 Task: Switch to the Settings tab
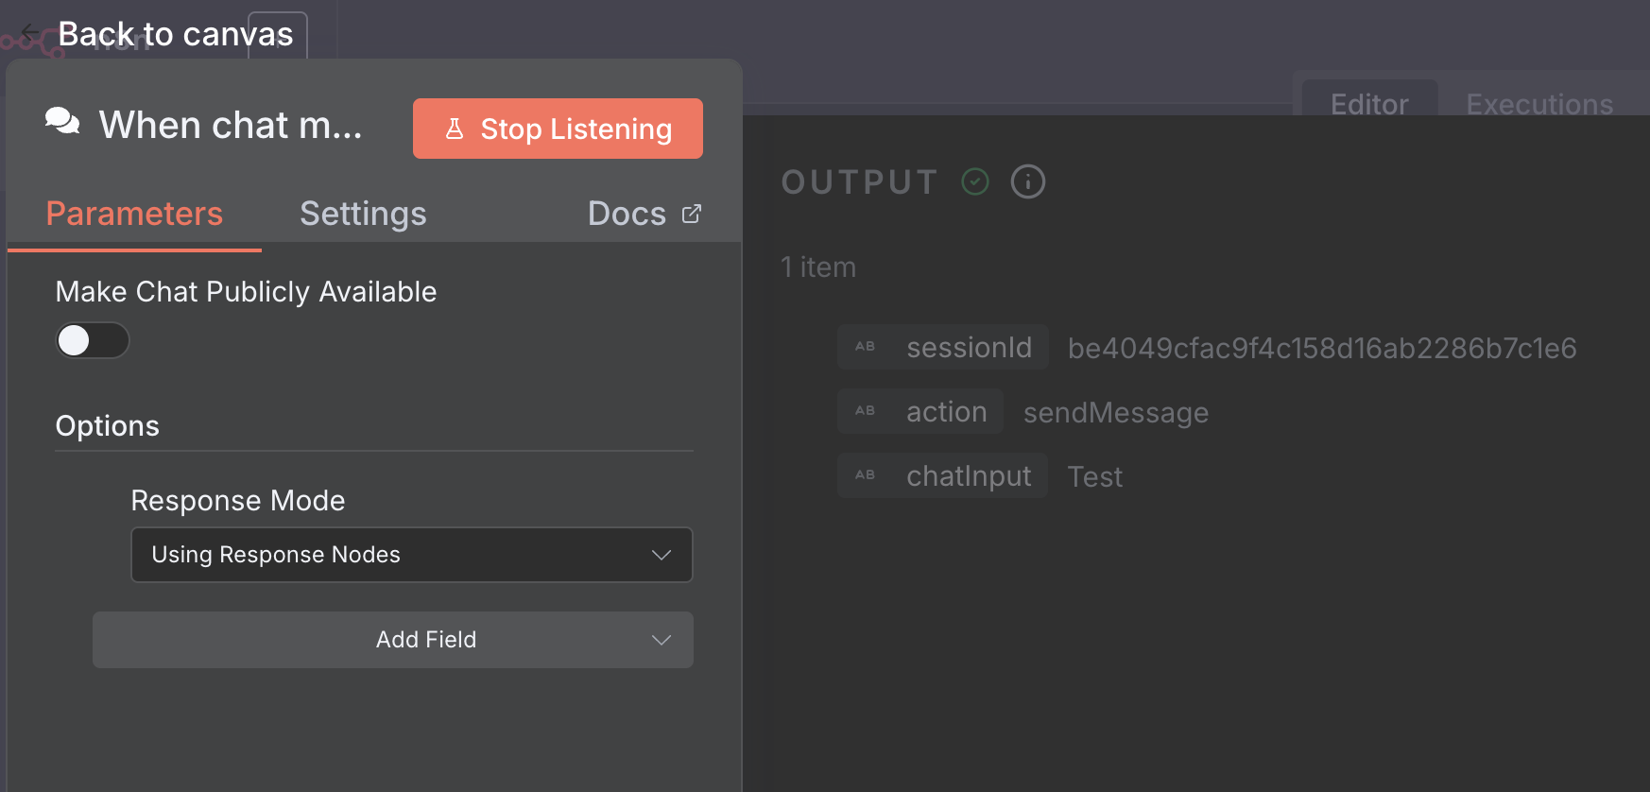tap(363, 214)
